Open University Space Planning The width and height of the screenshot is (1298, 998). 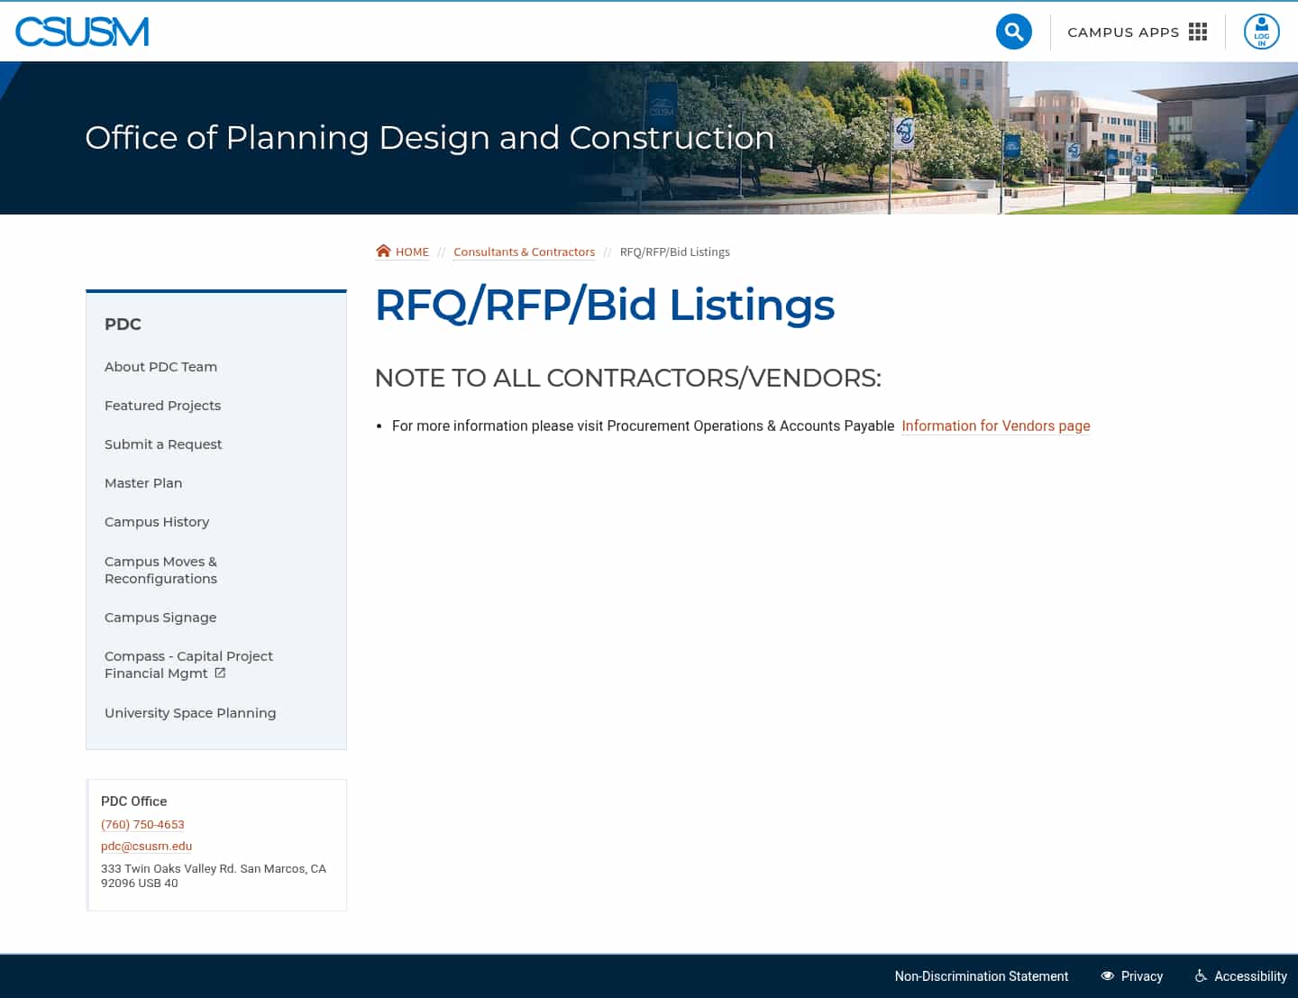tap(190, 712)
